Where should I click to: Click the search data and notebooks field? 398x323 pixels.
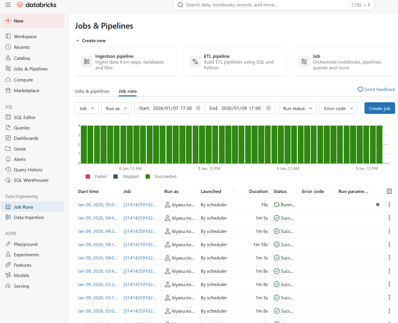click(274, 5)
